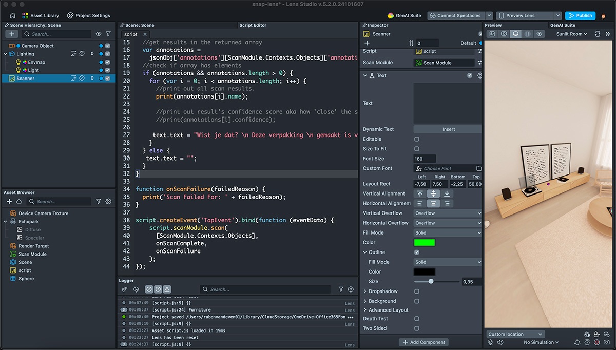Enable the Editable checkbox
The width and height of the screenshot is (616, 350).
[x=416, y=139]
